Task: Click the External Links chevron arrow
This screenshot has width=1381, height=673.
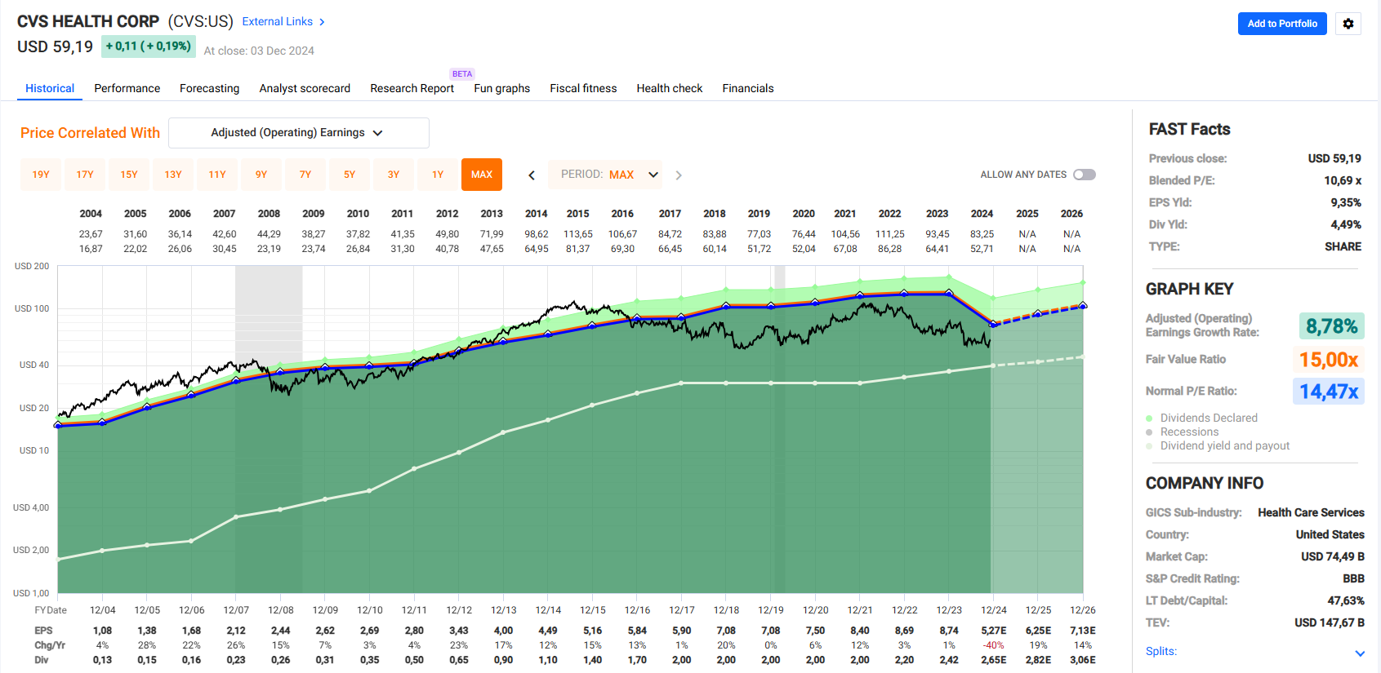Action: pos(322,22)
